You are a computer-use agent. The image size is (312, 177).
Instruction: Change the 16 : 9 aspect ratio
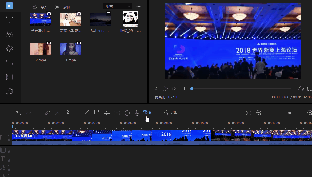coord(172,97)
